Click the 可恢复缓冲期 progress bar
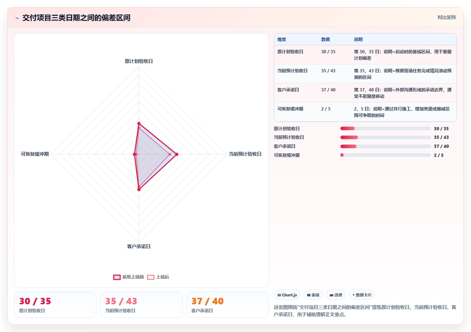Viewport: 471px width, 332px height. 385,155
